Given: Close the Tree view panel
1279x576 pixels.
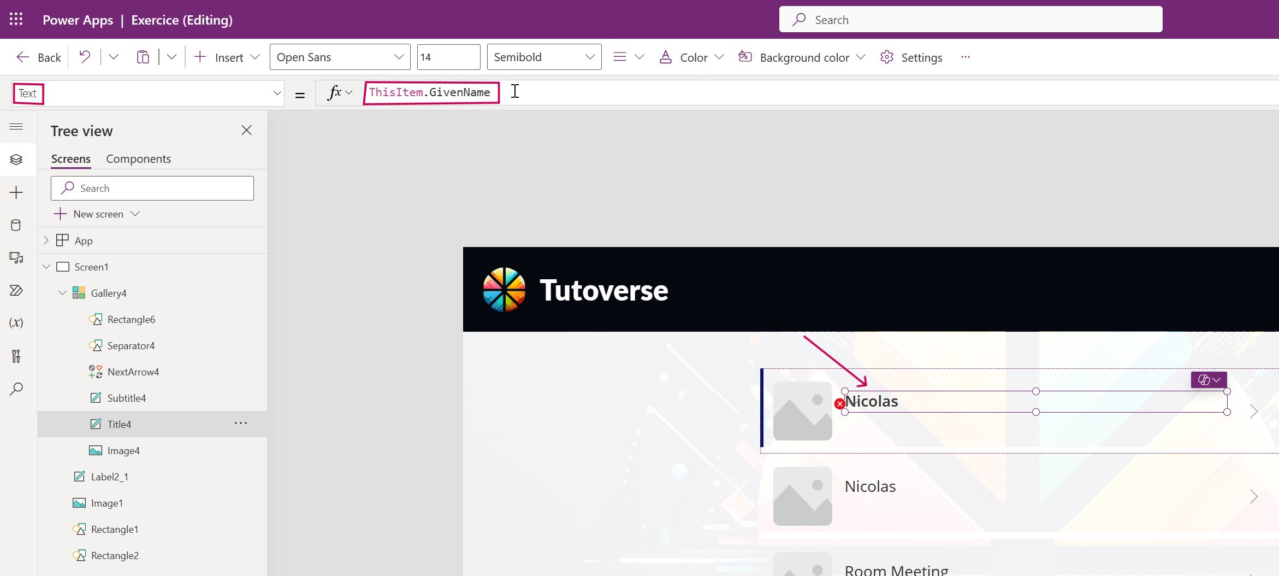Looking at the screenshot, I should (x=247, y=130).
